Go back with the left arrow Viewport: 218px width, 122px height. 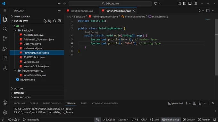[x=59, y=4]
